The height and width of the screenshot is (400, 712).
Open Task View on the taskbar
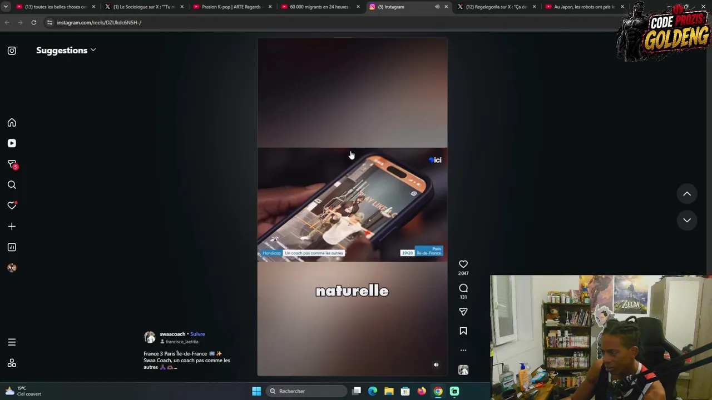[357, 391]
